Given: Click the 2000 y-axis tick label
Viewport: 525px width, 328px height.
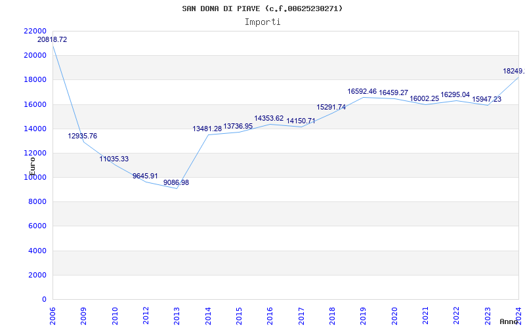Looking at the screenshot, I should click(37, 275).
